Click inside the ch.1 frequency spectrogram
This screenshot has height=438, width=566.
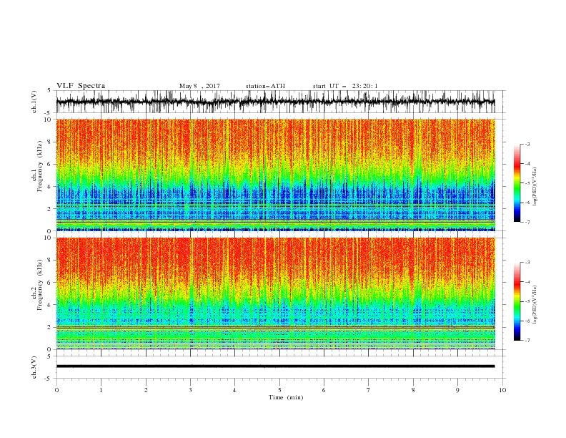(275, 175)
